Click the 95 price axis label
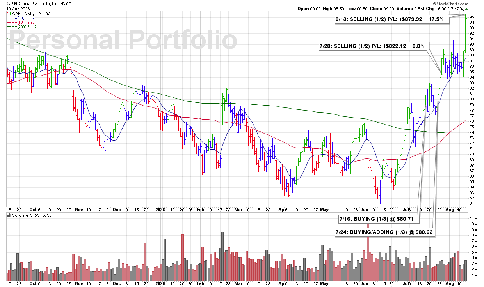Viewport: 484px width, 287px height. 472,17
